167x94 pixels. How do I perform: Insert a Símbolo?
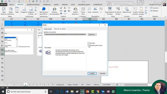pyautogui.click(x=154, y=11)
